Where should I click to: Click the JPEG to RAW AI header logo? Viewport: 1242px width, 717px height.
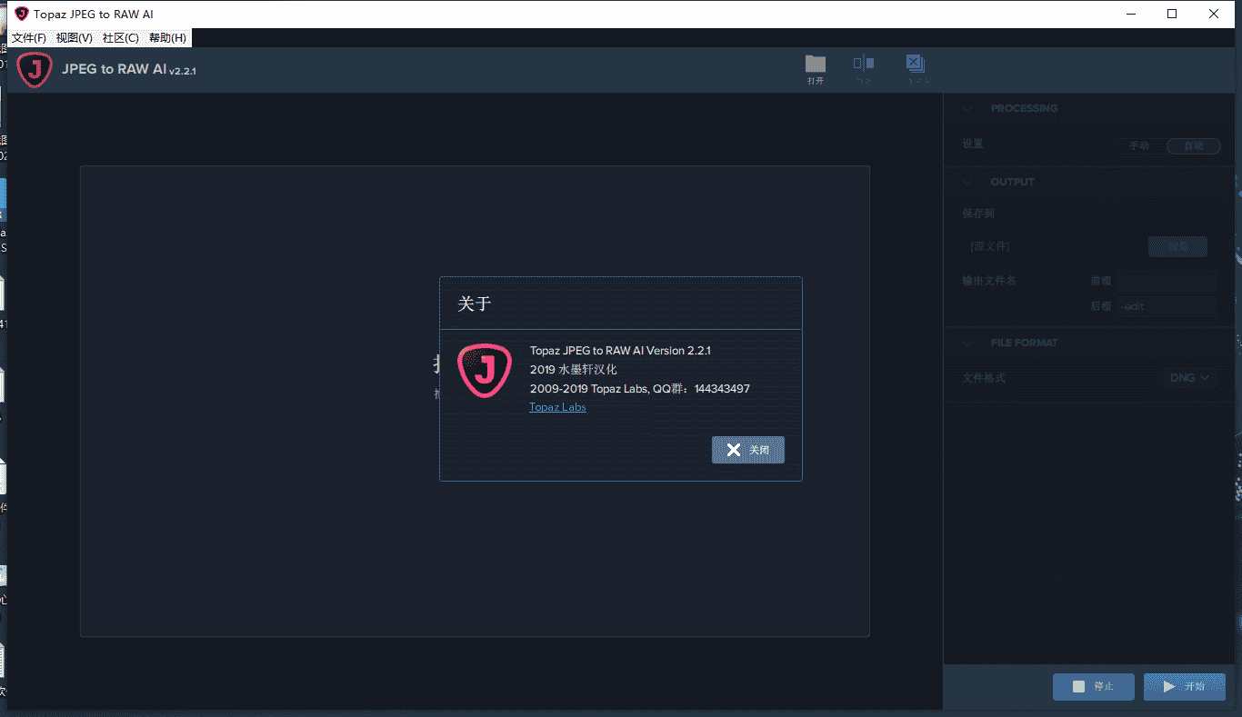point(35,70)
